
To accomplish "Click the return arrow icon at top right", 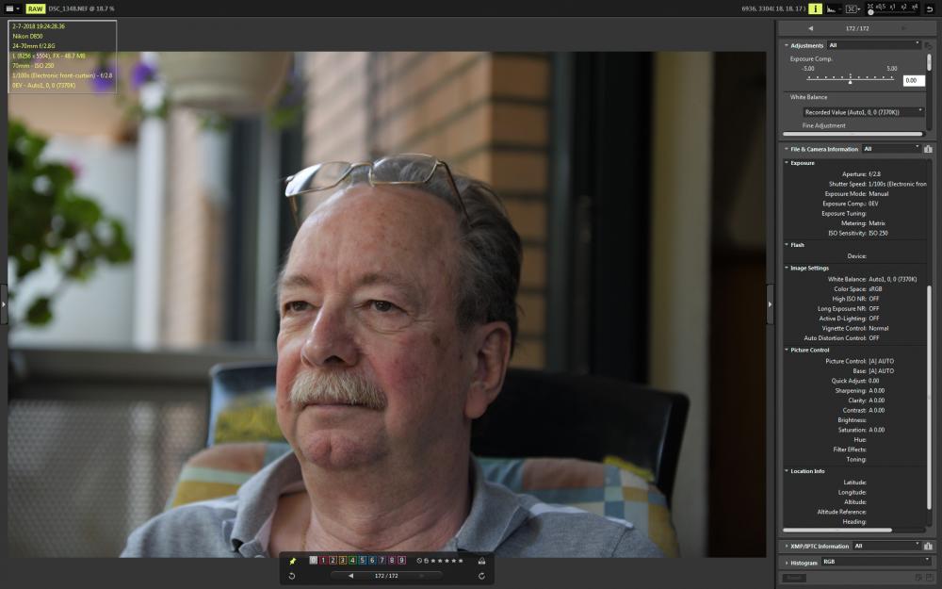I will point(930,8).
